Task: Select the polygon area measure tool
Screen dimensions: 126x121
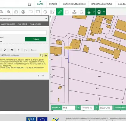Action: 67,12
